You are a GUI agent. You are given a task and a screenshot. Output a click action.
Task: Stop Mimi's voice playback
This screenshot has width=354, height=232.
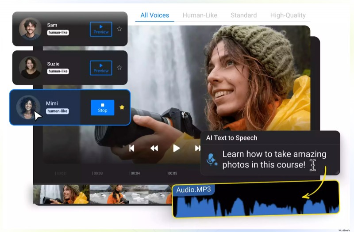tap(103, 107)
